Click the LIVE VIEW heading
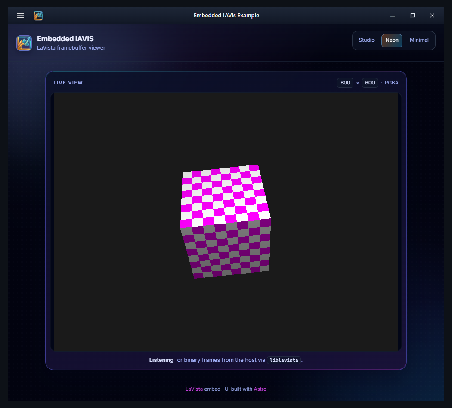The width and height of the screenshot is (452, 408). [68, 83]
